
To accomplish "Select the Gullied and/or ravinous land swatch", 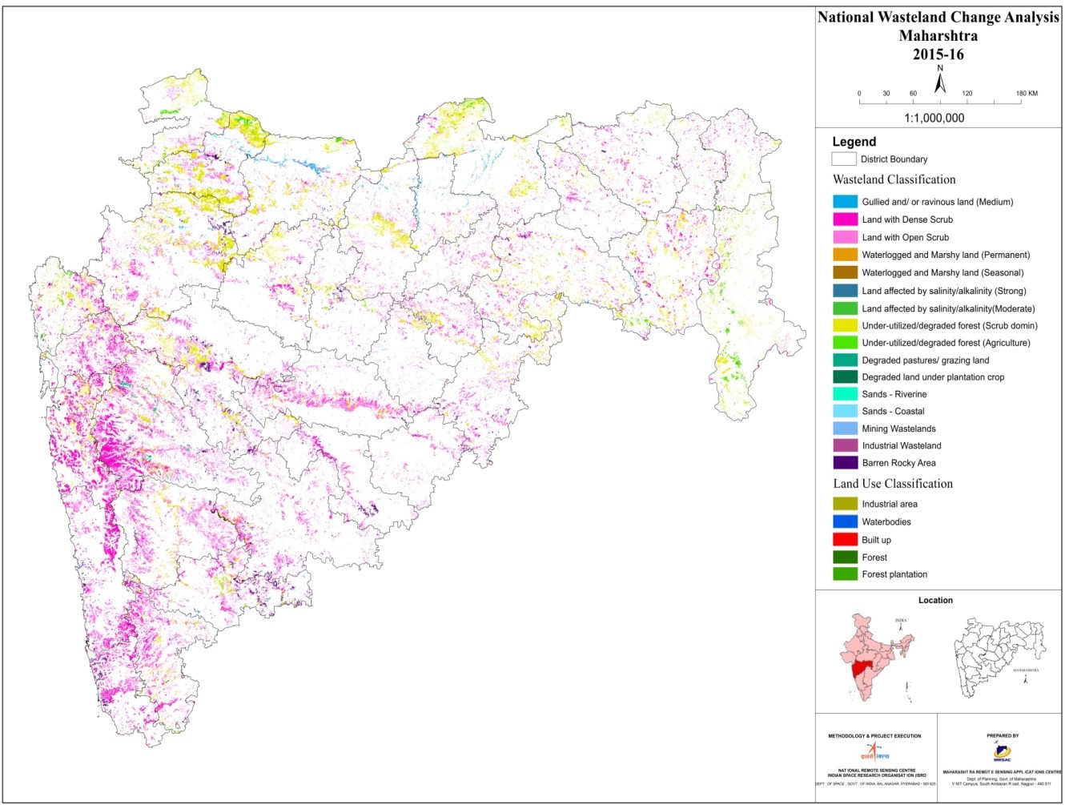I will click(x=845, y=202).
